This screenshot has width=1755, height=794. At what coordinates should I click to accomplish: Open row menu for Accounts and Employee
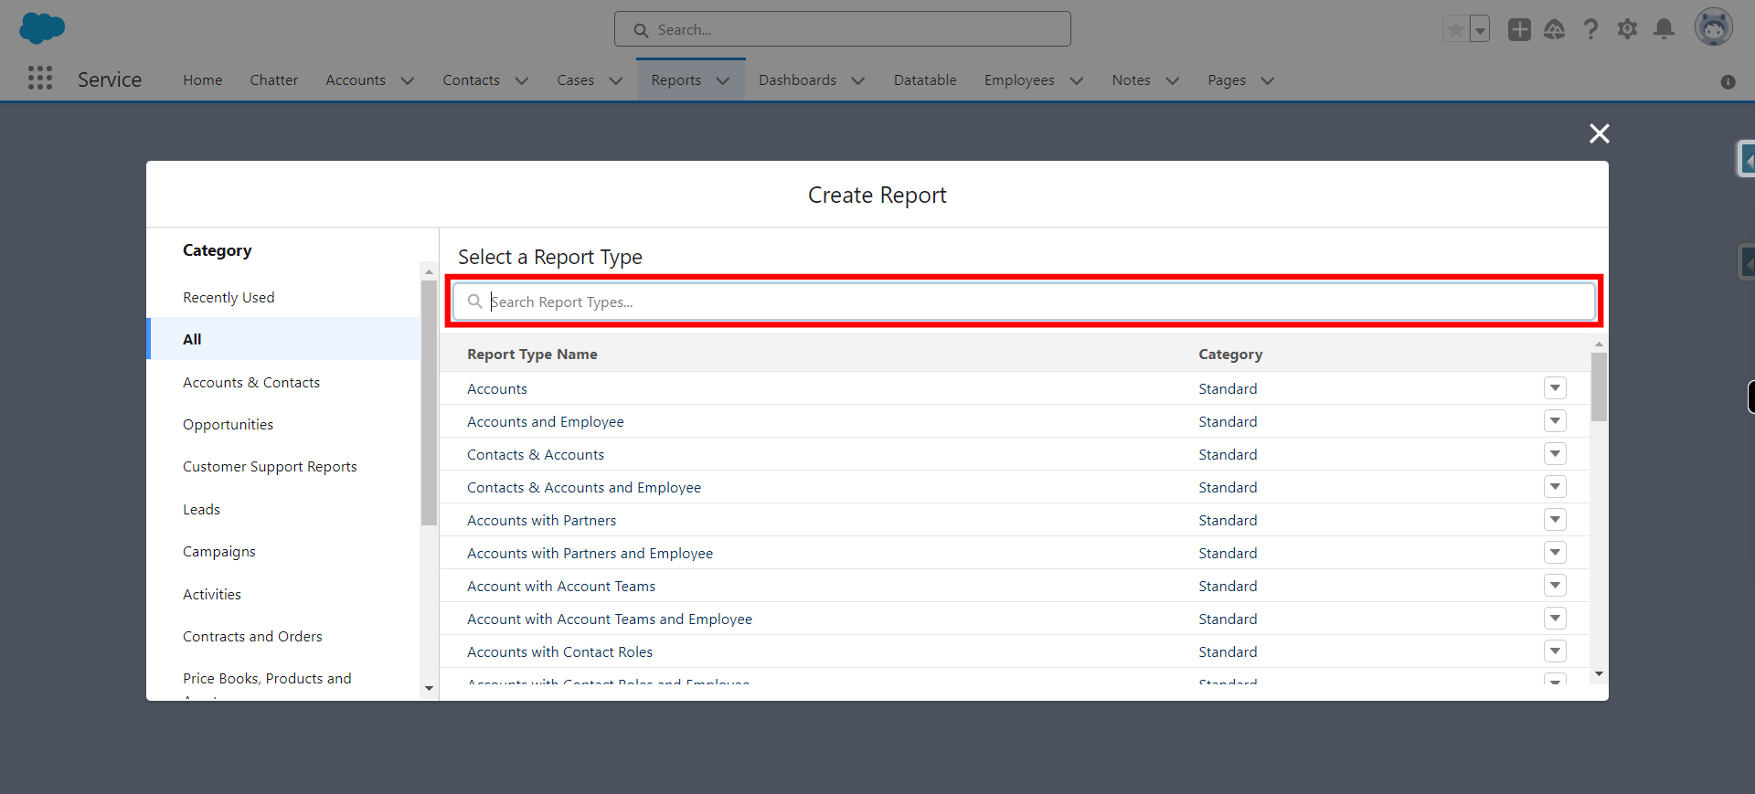click(1555, 420)
